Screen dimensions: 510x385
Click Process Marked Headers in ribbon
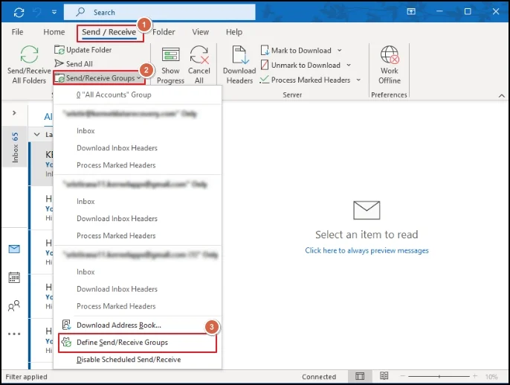coord(306,80)
